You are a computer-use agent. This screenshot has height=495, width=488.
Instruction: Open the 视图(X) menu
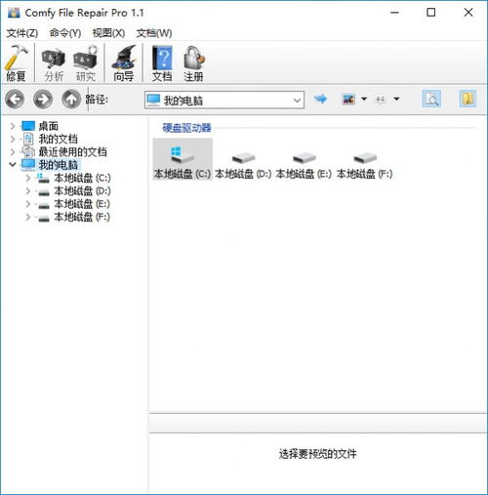point(108,33)
